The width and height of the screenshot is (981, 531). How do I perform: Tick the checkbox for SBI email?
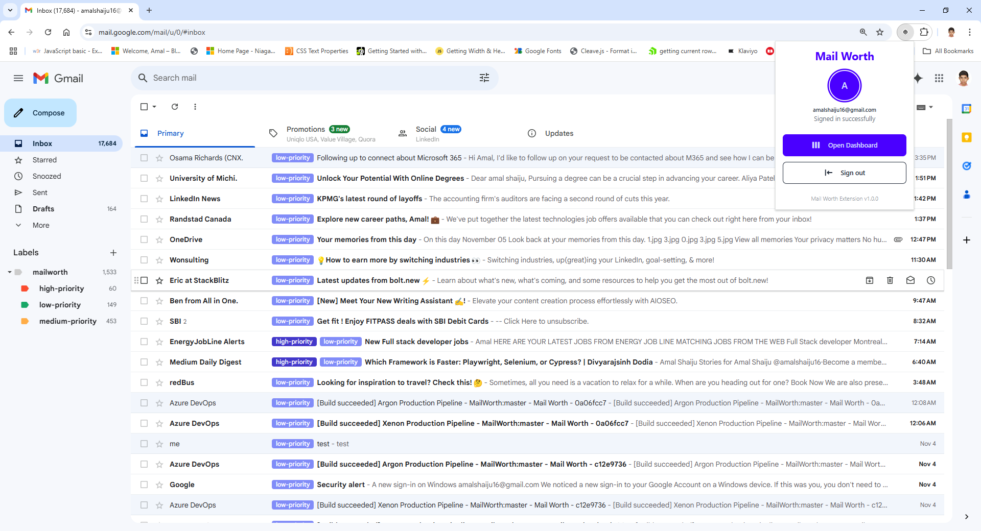(144, 321)
